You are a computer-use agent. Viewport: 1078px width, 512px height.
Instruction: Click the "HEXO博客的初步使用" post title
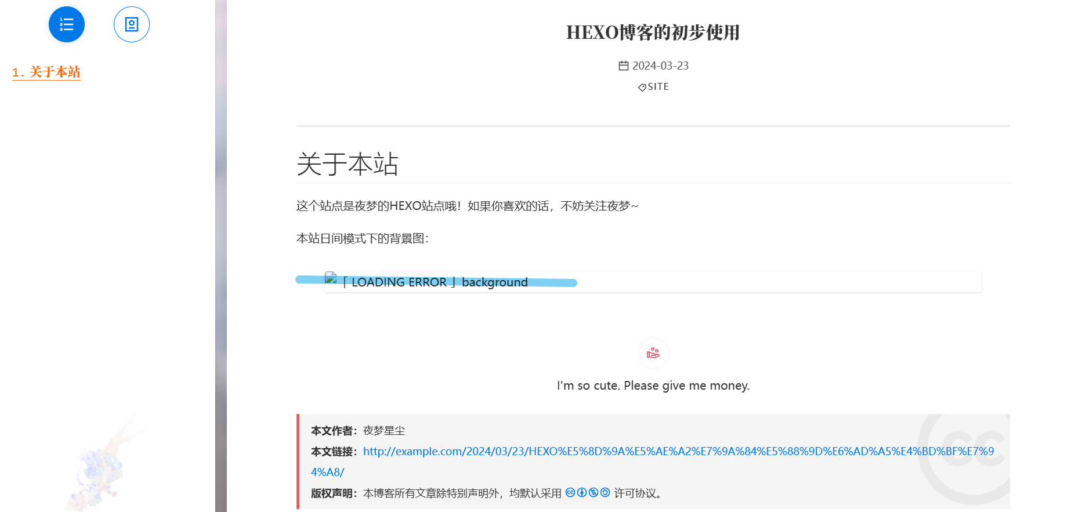click(x=653, y=32)
